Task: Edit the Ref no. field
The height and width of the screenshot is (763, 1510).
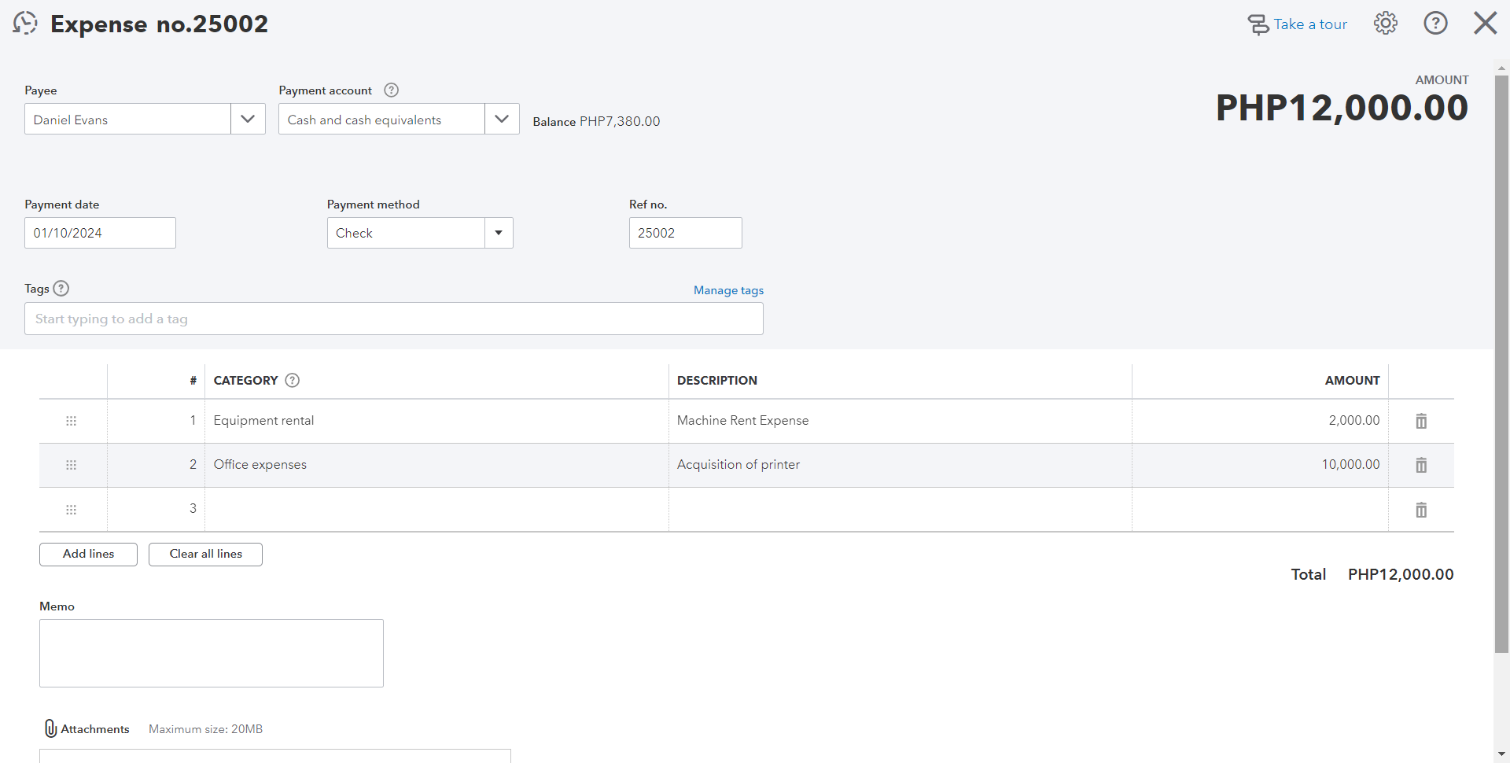Action: tap(685, 233)
